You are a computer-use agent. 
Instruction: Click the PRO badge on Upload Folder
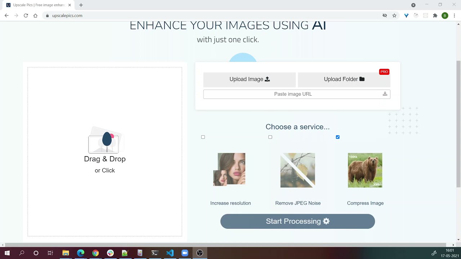[384, 72]
